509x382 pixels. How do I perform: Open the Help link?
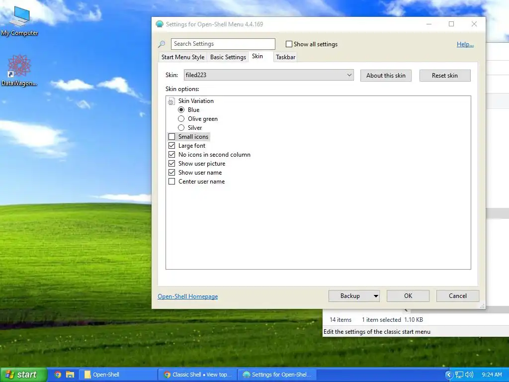[x=465, y=44]
